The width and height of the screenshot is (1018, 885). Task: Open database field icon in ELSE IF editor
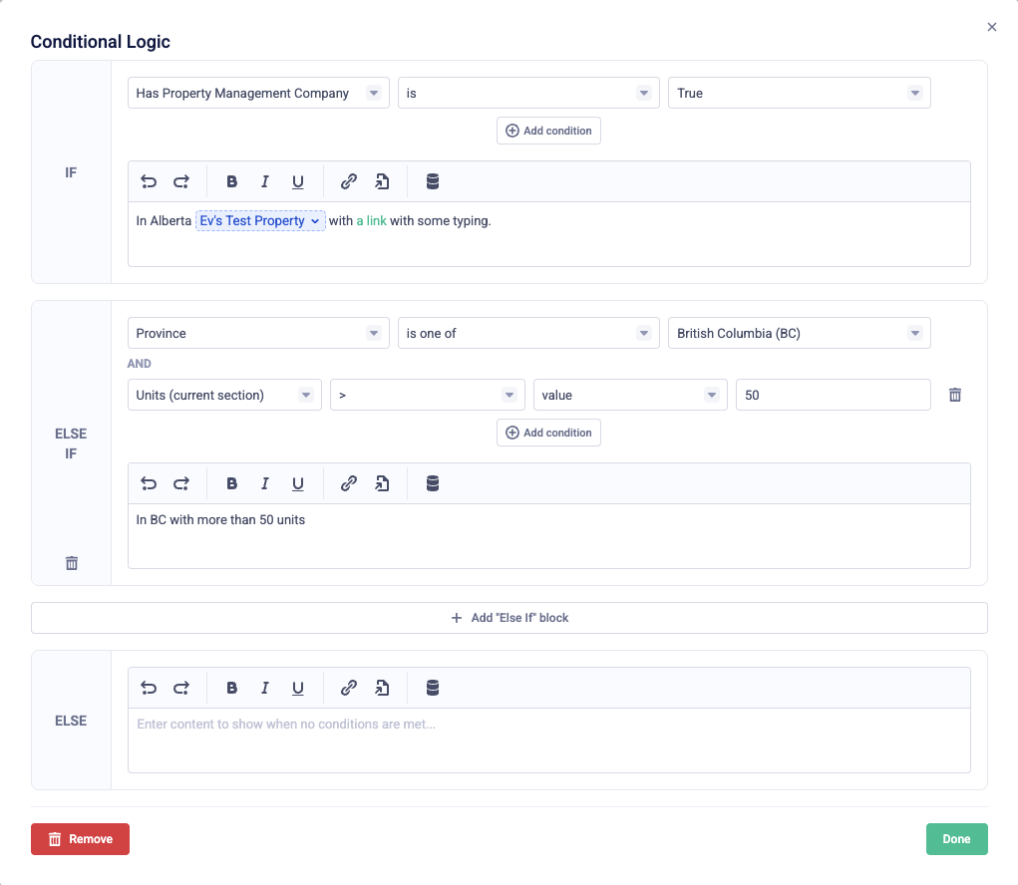[x=433, y=483]
